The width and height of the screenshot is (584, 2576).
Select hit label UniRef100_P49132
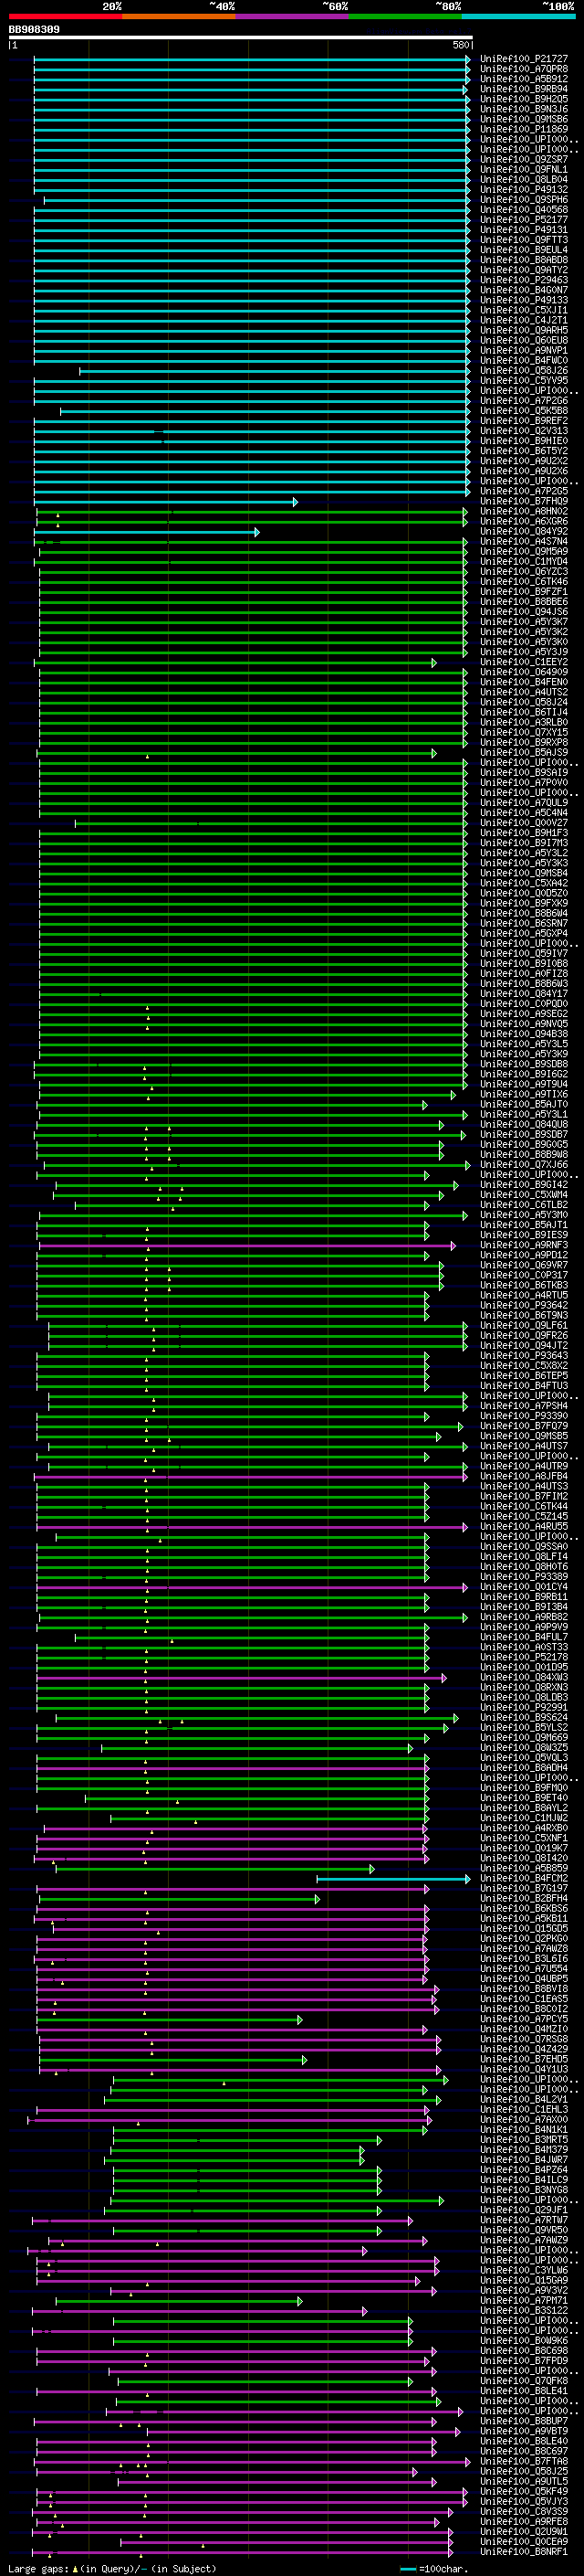pyautogui.click(x=524, y=190)
